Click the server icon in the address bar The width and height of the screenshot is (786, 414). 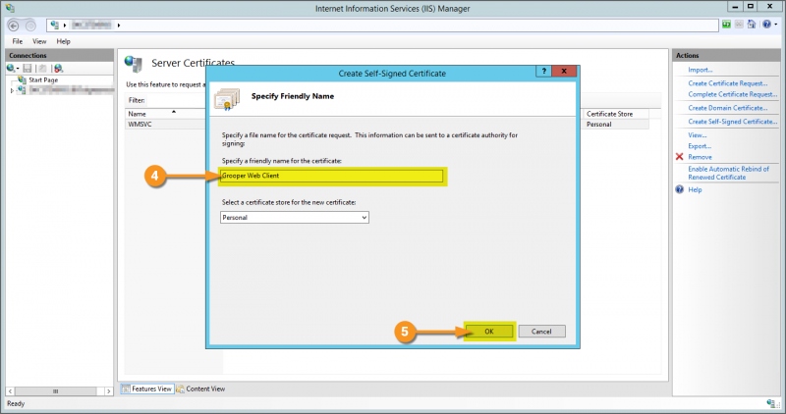coord(55,26)
